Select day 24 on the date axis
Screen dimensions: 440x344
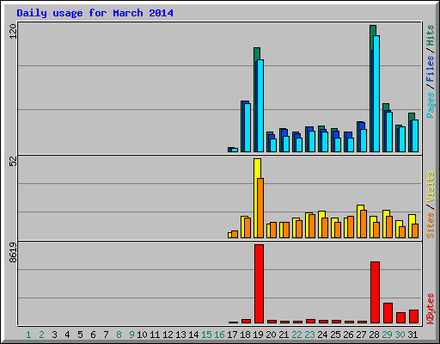[x=322, y=335]
